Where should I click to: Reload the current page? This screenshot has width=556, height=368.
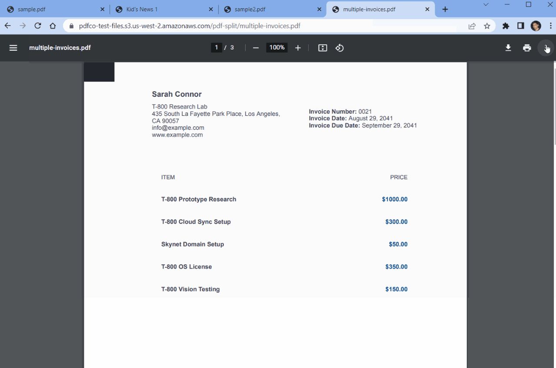[37, 26]
